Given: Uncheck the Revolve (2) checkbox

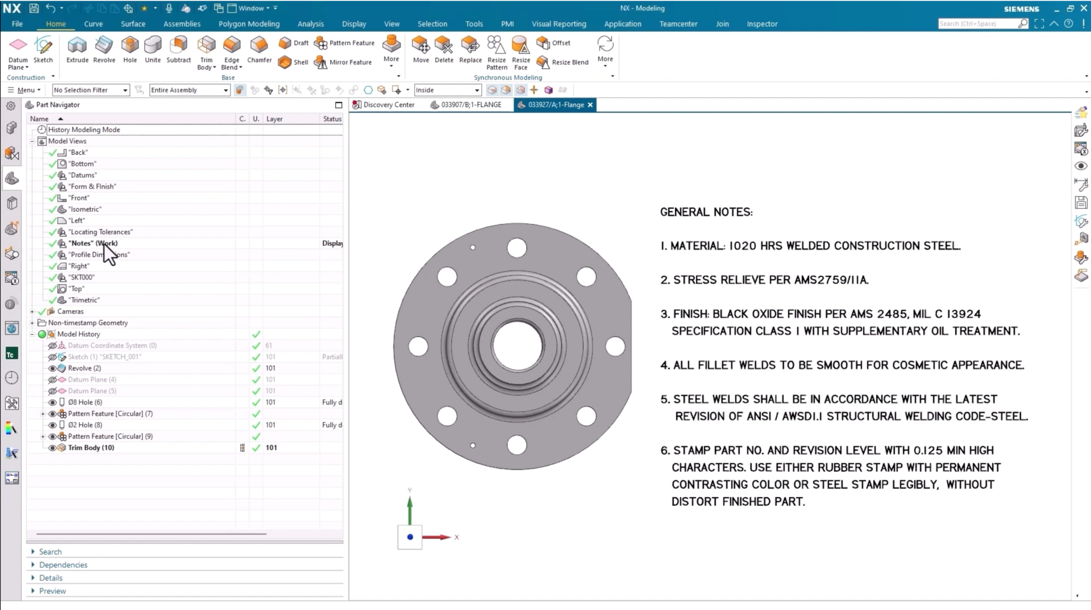Looking at the screenshot, I should pyautogui.click(x=256, y=368).
